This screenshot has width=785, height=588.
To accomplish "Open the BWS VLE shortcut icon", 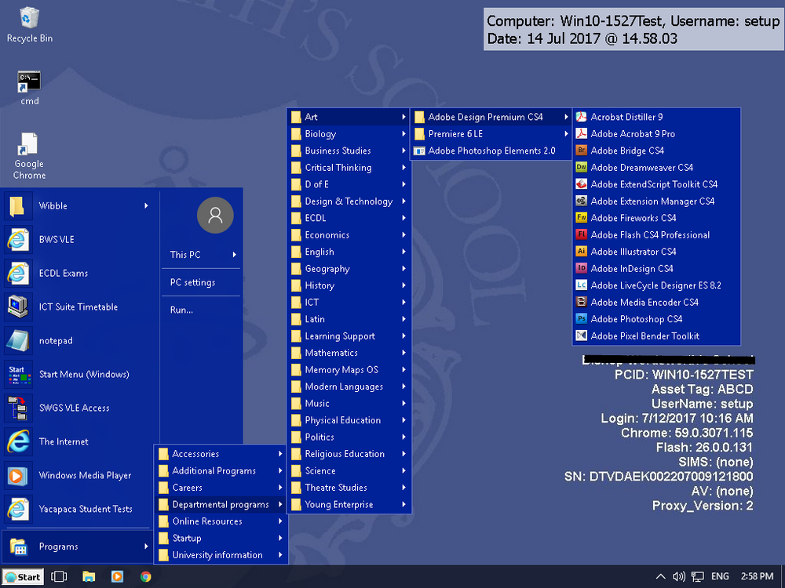I will (18, 239).
